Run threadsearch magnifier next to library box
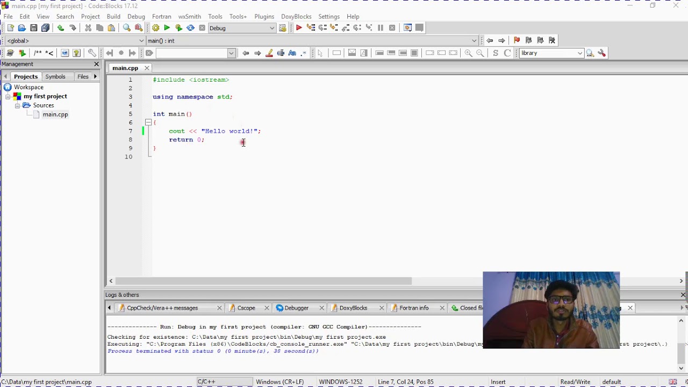 590,53
